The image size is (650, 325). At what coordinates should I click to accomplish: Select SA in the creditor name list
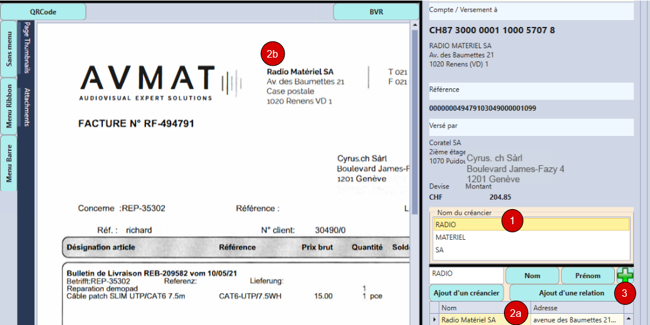532,250
